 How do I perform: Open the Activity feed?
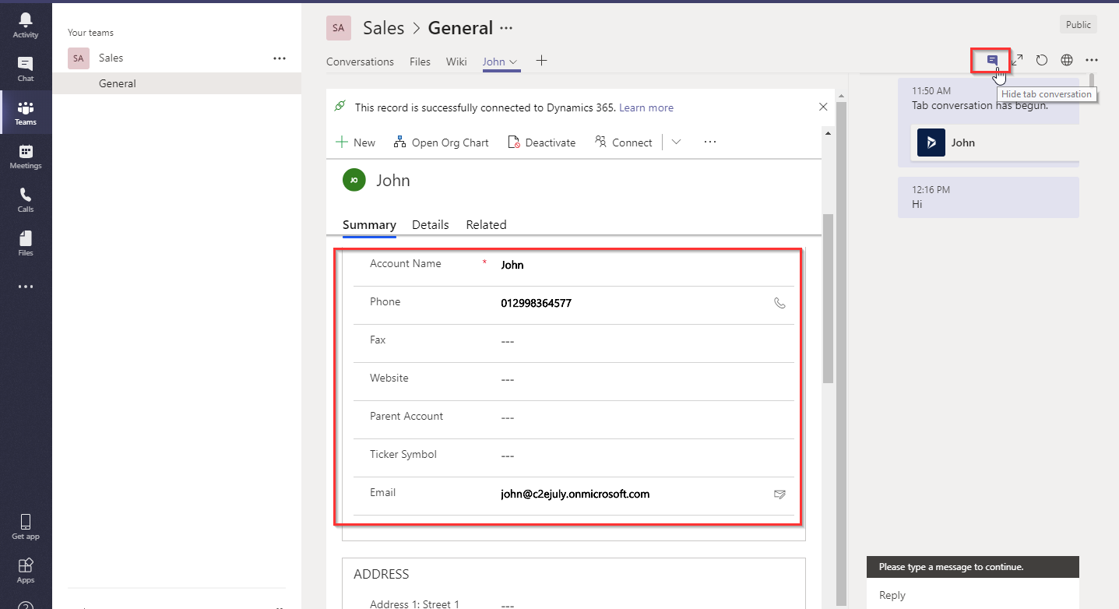coord(26,25)
